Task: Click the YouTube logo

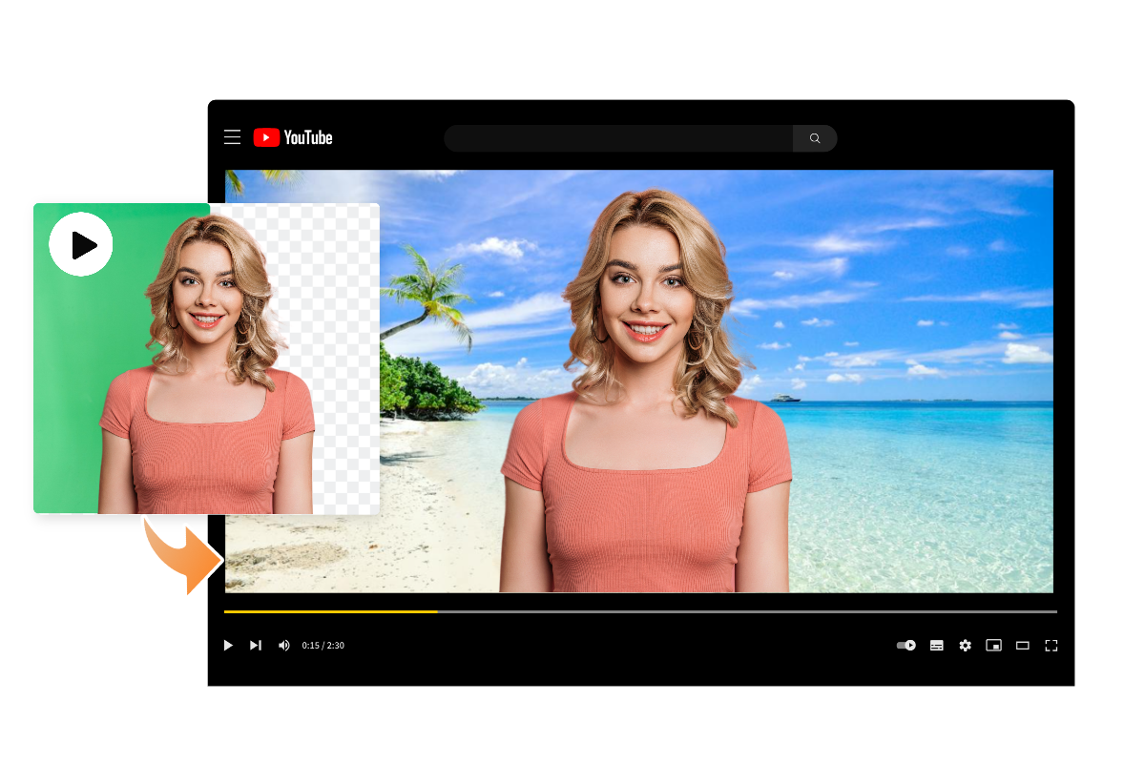Action: [293, 137]
